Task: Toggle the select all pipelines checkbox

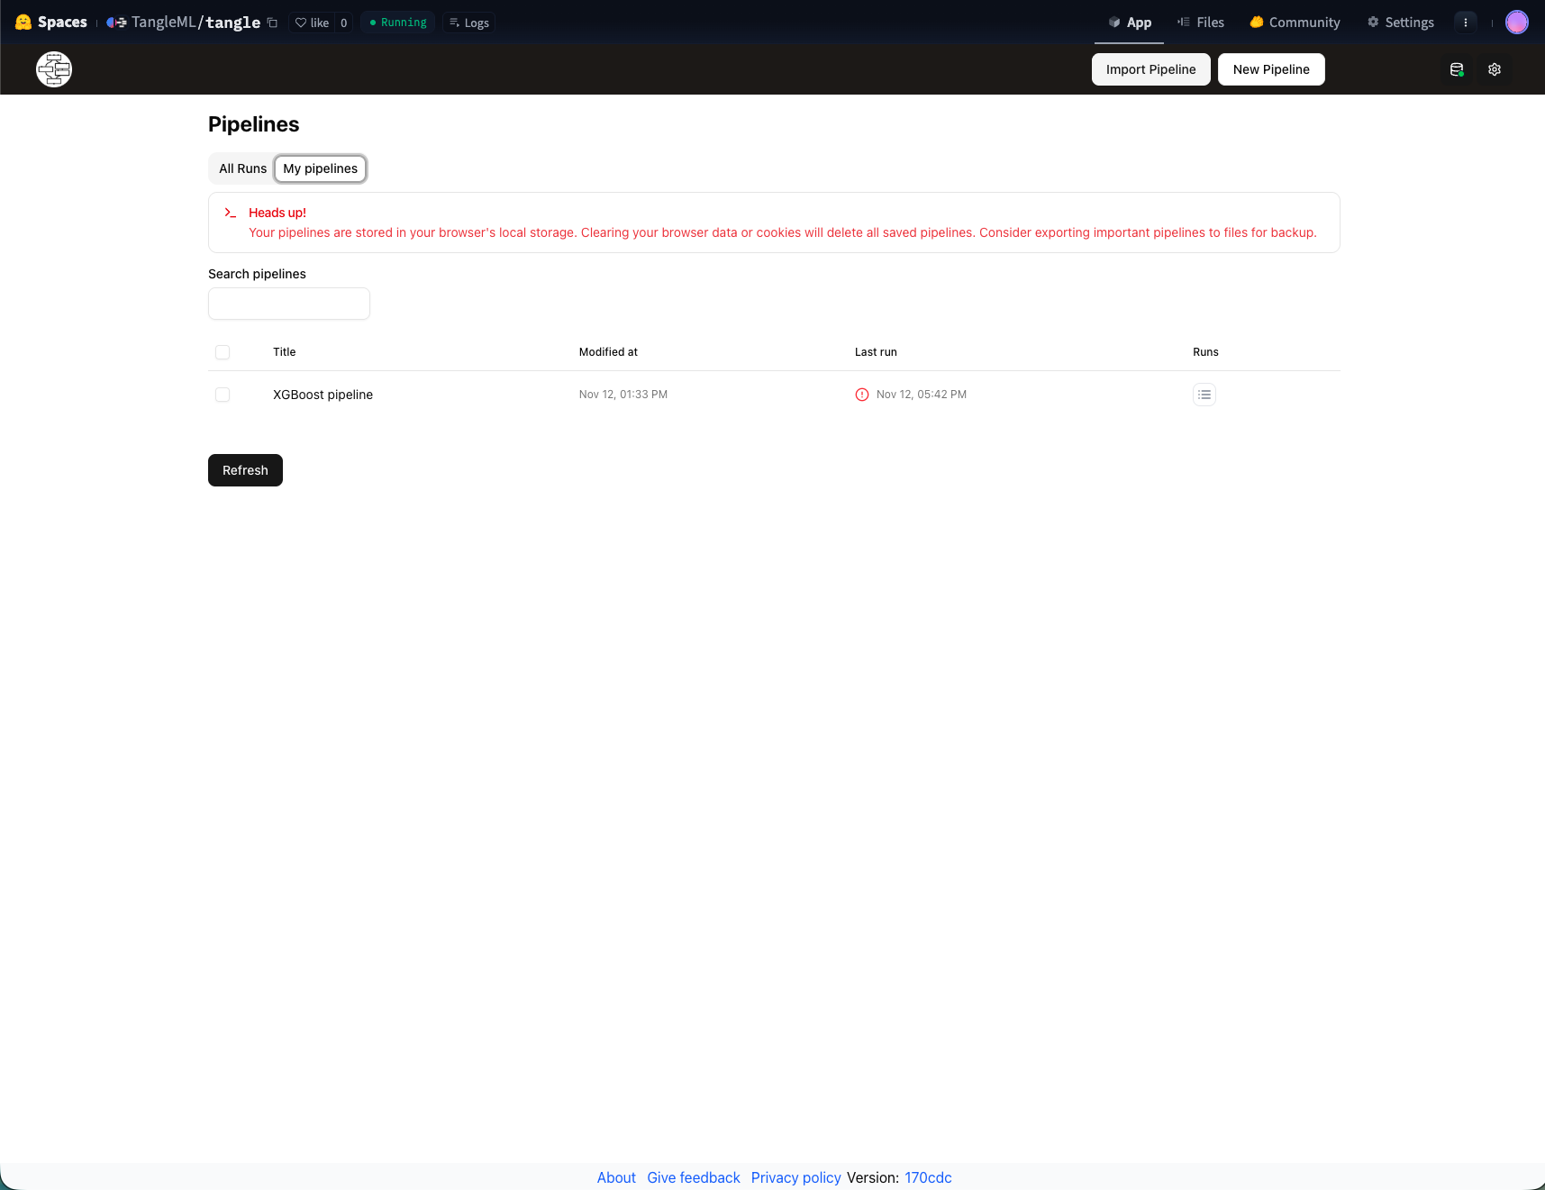Action: [223, 352]
